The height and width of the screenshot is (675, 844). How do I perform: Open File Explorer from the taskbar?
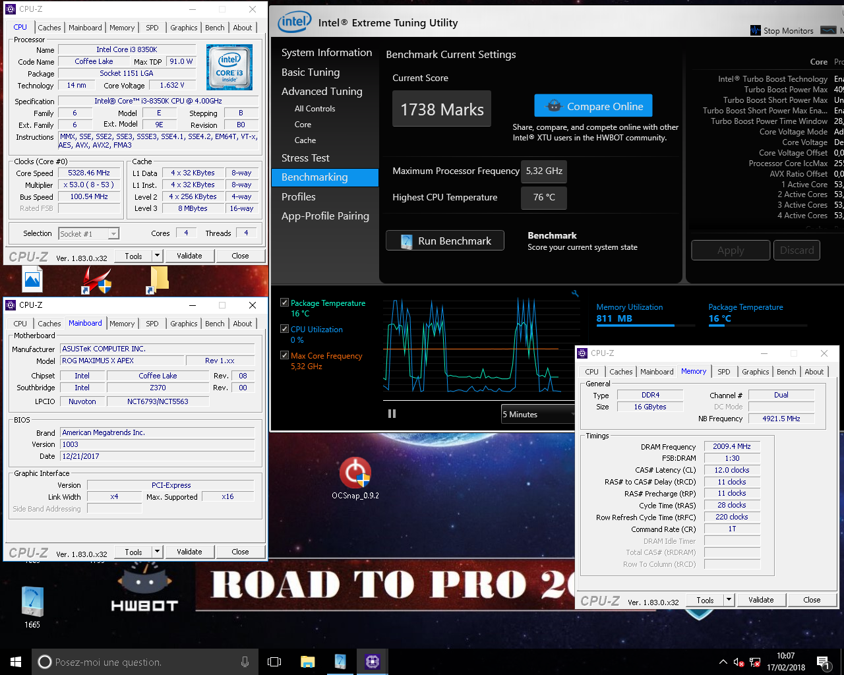pos(308,662)
